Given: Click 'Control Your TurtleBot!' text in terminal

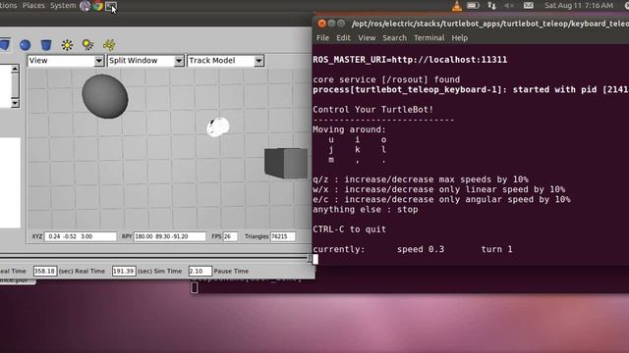Looking at the screenshot, I should click(373, 110).
